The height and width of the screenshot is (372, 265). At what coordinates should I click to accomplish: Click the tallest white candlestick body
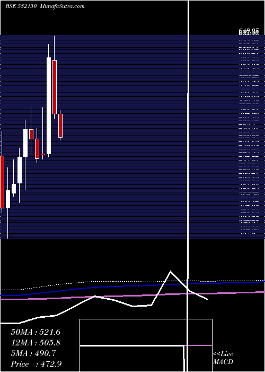(49, 106)
